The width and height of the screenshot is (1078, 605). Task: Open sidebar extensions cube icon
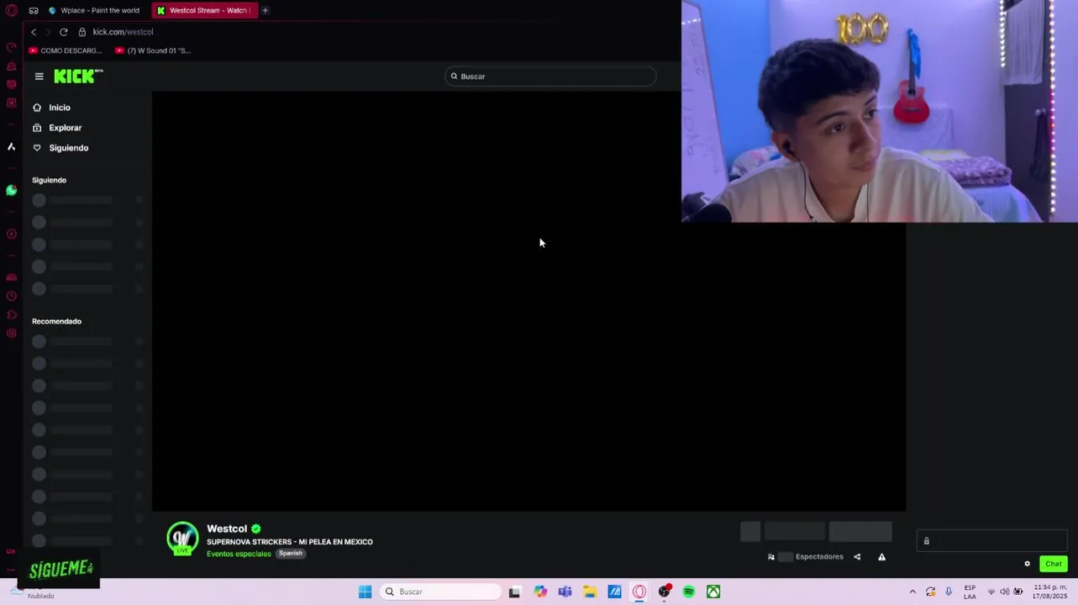pos(11,314)
